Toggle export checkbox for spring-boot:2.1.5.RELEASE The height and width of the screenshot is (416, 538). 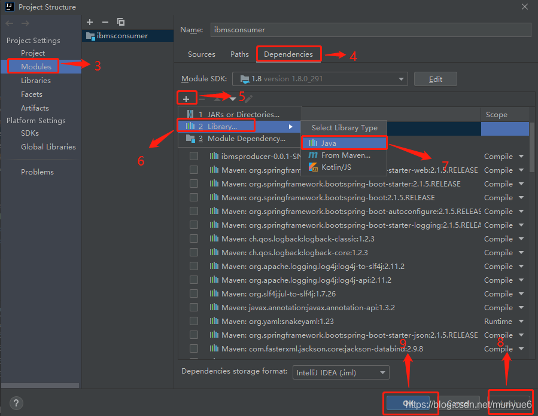tap(194, 197)
